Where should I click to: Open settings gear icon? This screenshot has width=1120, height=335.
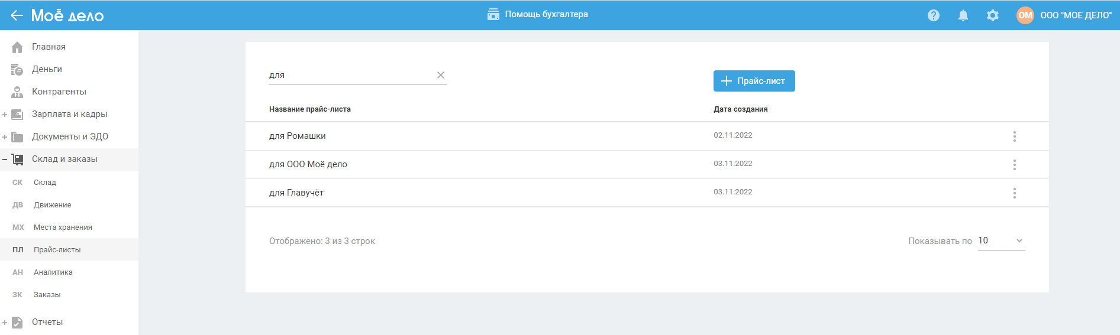[993, 15]
